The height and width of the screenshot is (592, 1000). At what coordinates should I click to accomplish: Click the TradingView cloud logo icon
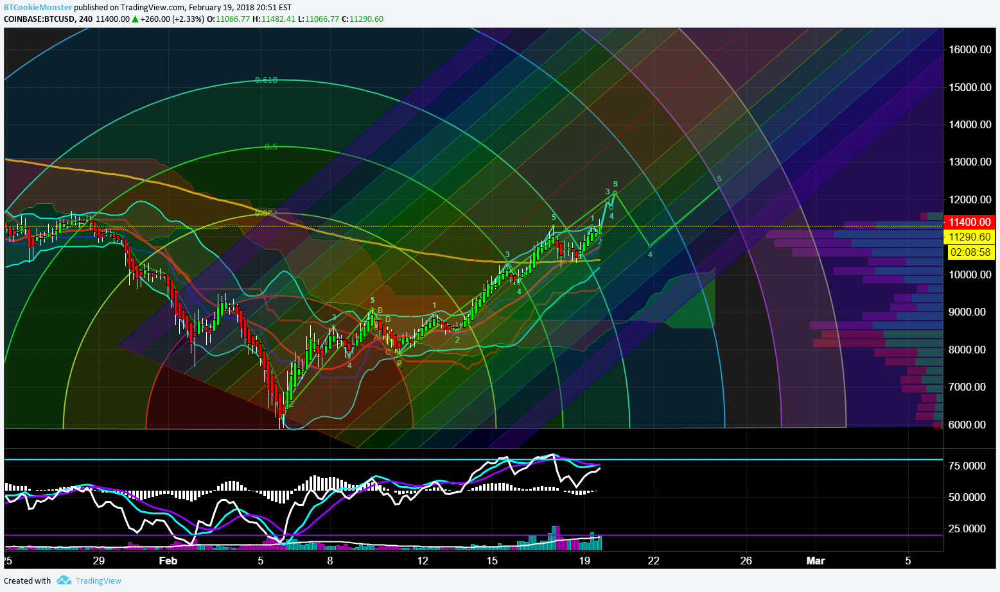[x=64, y=580]
